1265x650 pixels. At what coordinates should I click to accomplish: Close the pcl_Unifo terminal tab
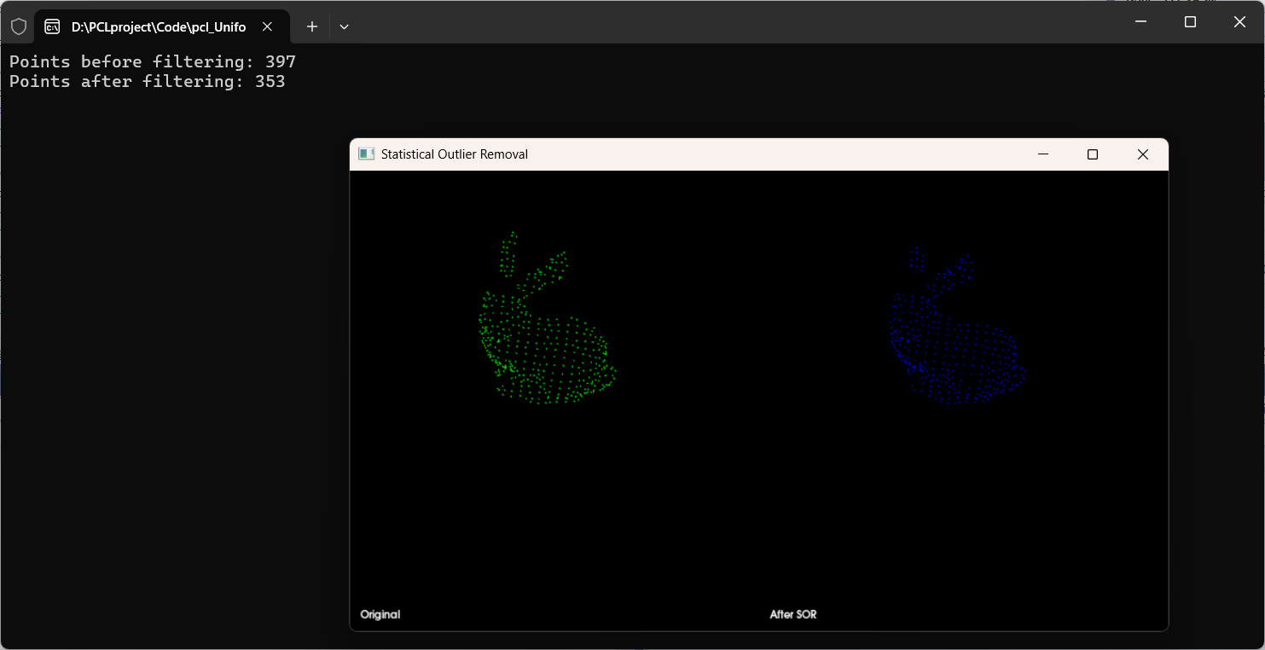pyautogui.click(x=267, y=26)
